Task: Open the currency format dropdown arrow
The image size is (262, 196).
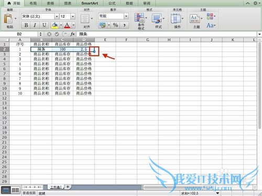Action: (108, 25)
